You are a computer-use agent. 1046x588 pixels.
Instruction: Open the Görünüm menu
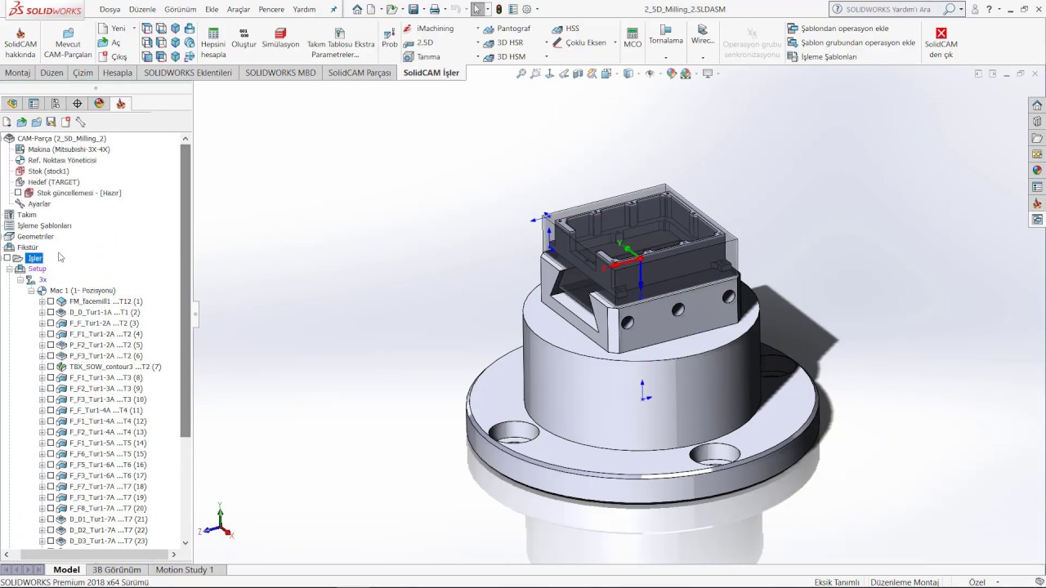pos(180,10)
